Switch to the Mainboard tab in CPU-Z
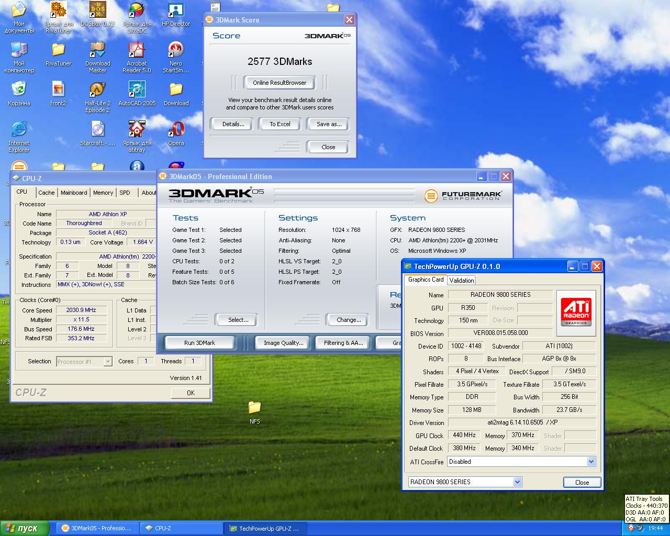The image size is (670, 536). point(74,193)
